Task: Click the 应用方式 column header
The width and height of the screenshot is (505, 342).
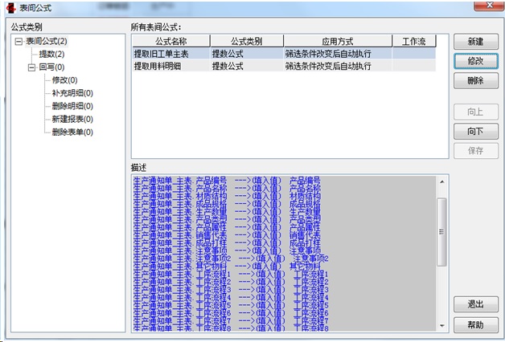Action: click(x=337, y=41)
